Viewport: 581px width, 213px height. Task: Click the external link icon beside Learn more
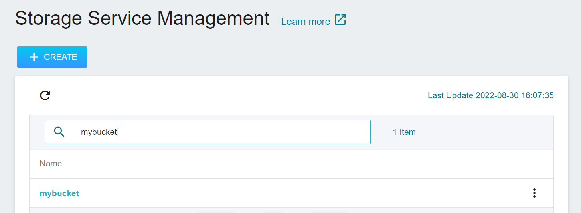[x=340, y=20]
